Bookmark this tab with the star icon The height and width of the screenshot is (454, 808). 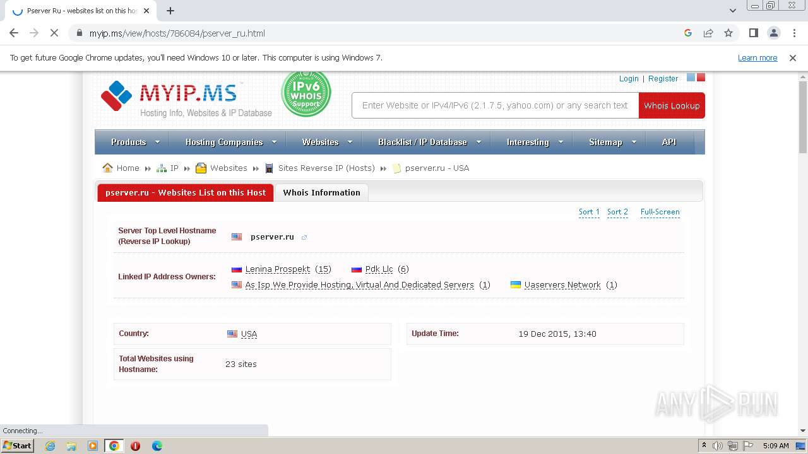tap(728, 33)
